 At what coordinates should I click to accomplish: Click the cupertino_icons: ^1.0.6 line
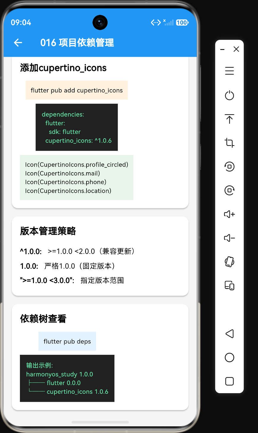[78, 140]
